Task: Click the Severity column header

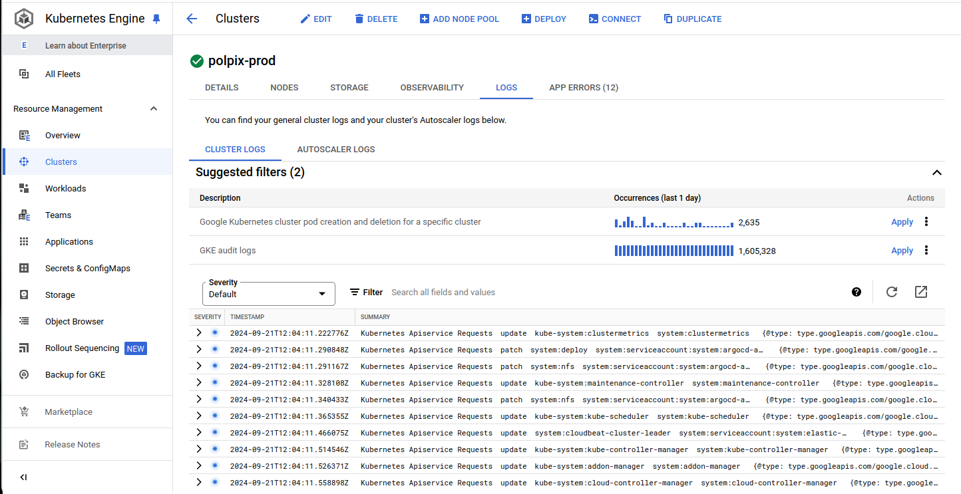Action: point(208,316)
